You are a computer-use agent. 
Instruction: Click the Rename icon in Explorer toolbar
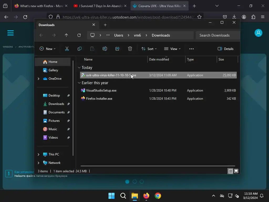click(x=105, y=49)
